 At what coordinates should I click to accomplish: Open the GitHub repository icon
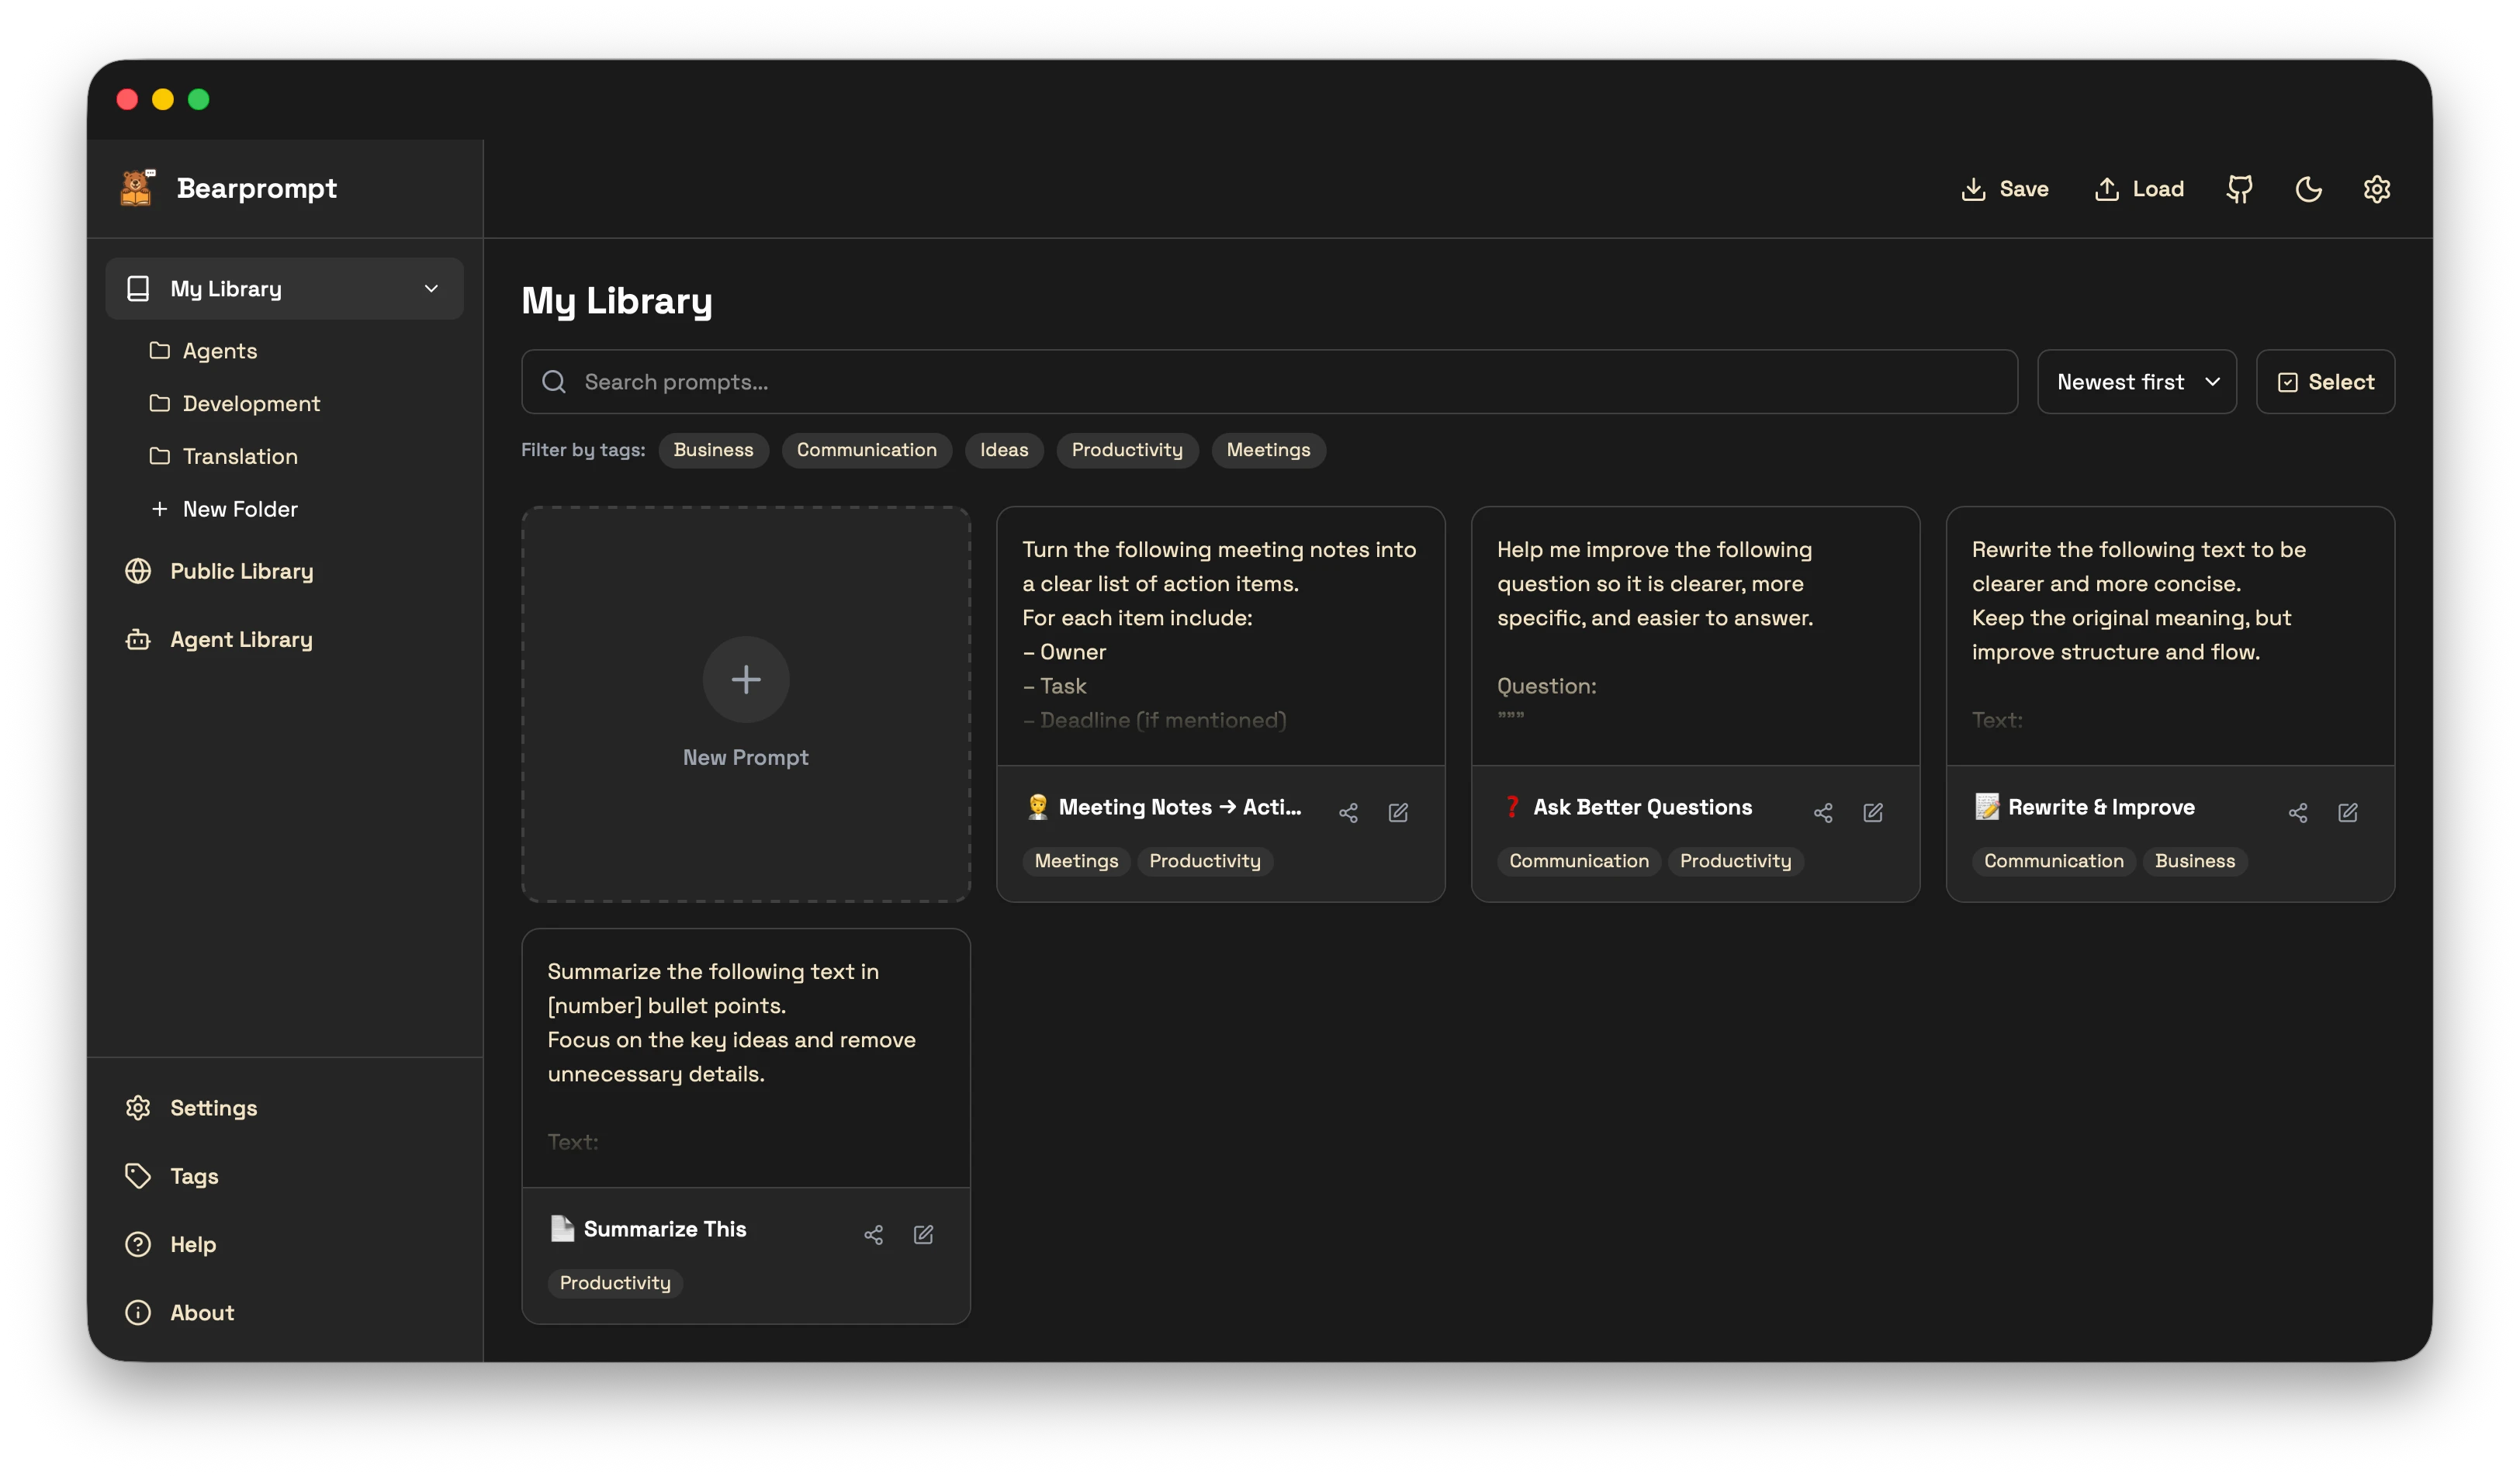[2239, 189]
